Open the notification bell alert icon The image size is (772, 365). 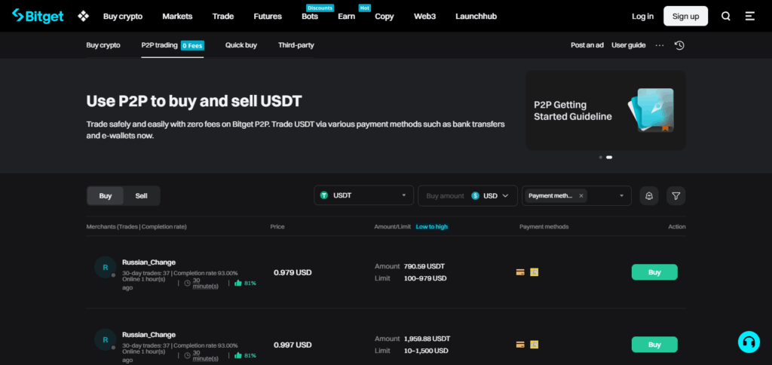point(649,195)
